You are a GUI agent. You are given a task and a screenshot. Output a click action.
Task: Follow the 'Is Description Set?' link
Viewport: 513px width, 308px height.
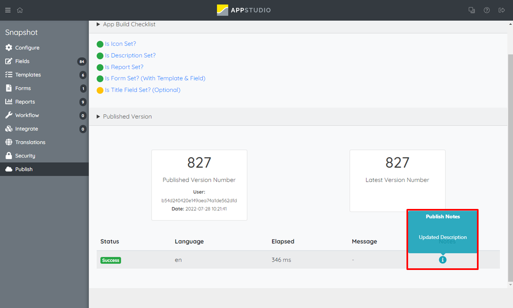pos(130,55)
